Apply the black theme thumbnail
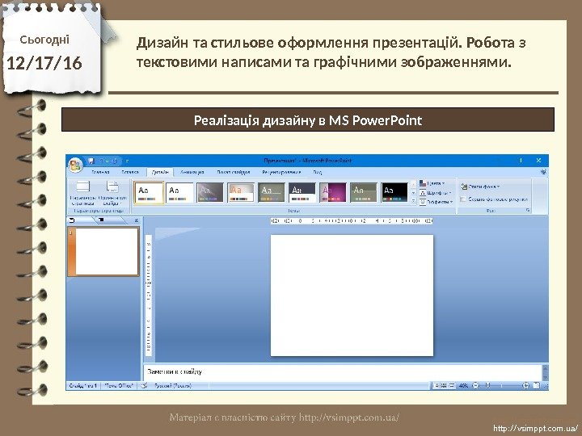This screenshot has height=436, width=582. tap(394, 192)
